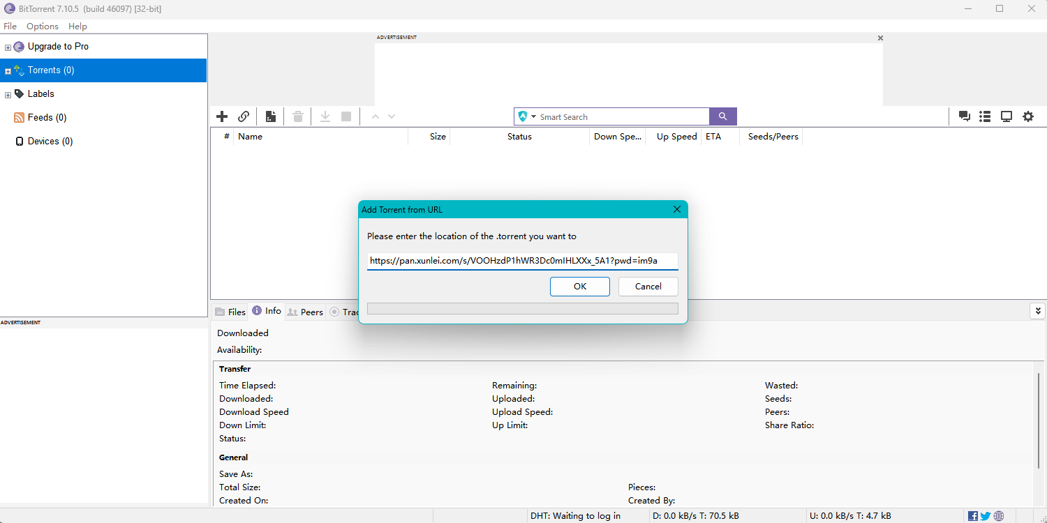
Task: Open the Twitter icon in status bar
Action: click(x=986, y=516)
